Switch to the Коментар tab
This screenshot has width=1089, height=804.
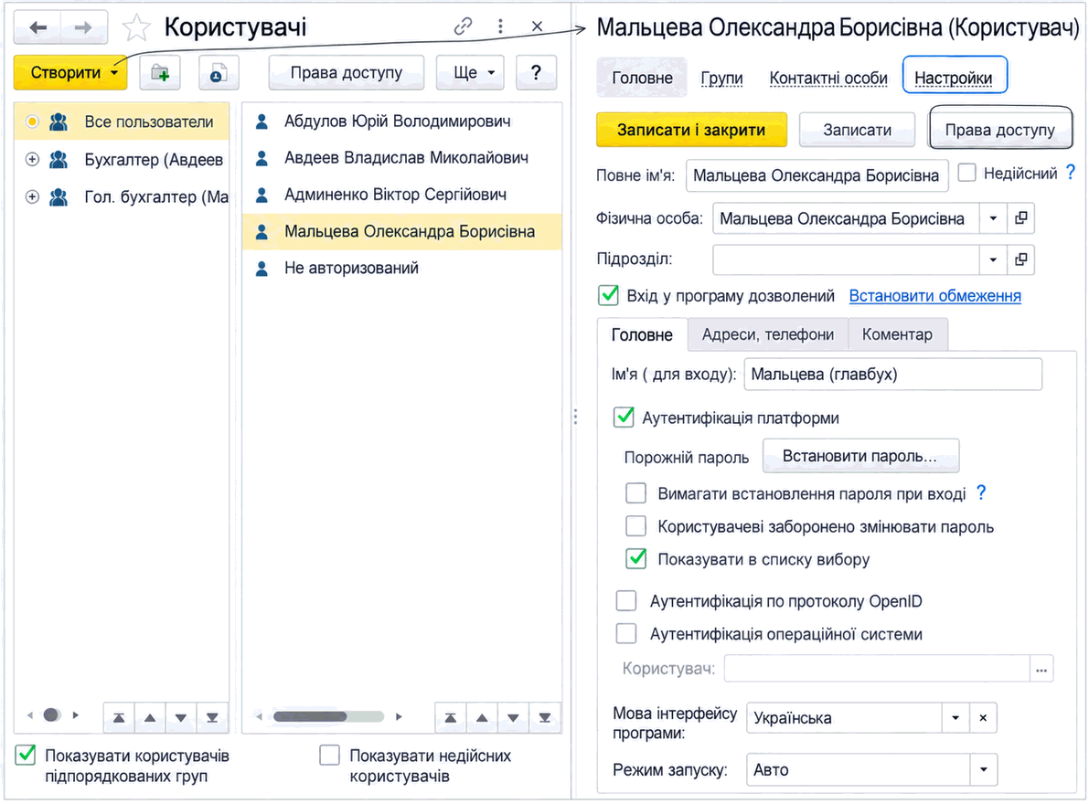(897, 334)
